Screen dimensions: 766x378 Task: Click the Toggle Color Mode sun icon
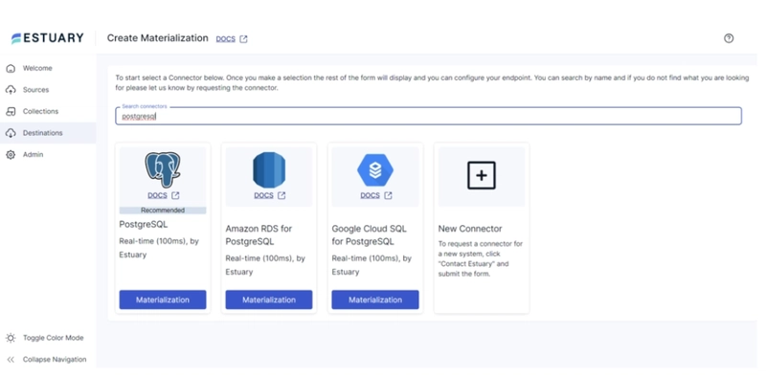click(11, 338)
